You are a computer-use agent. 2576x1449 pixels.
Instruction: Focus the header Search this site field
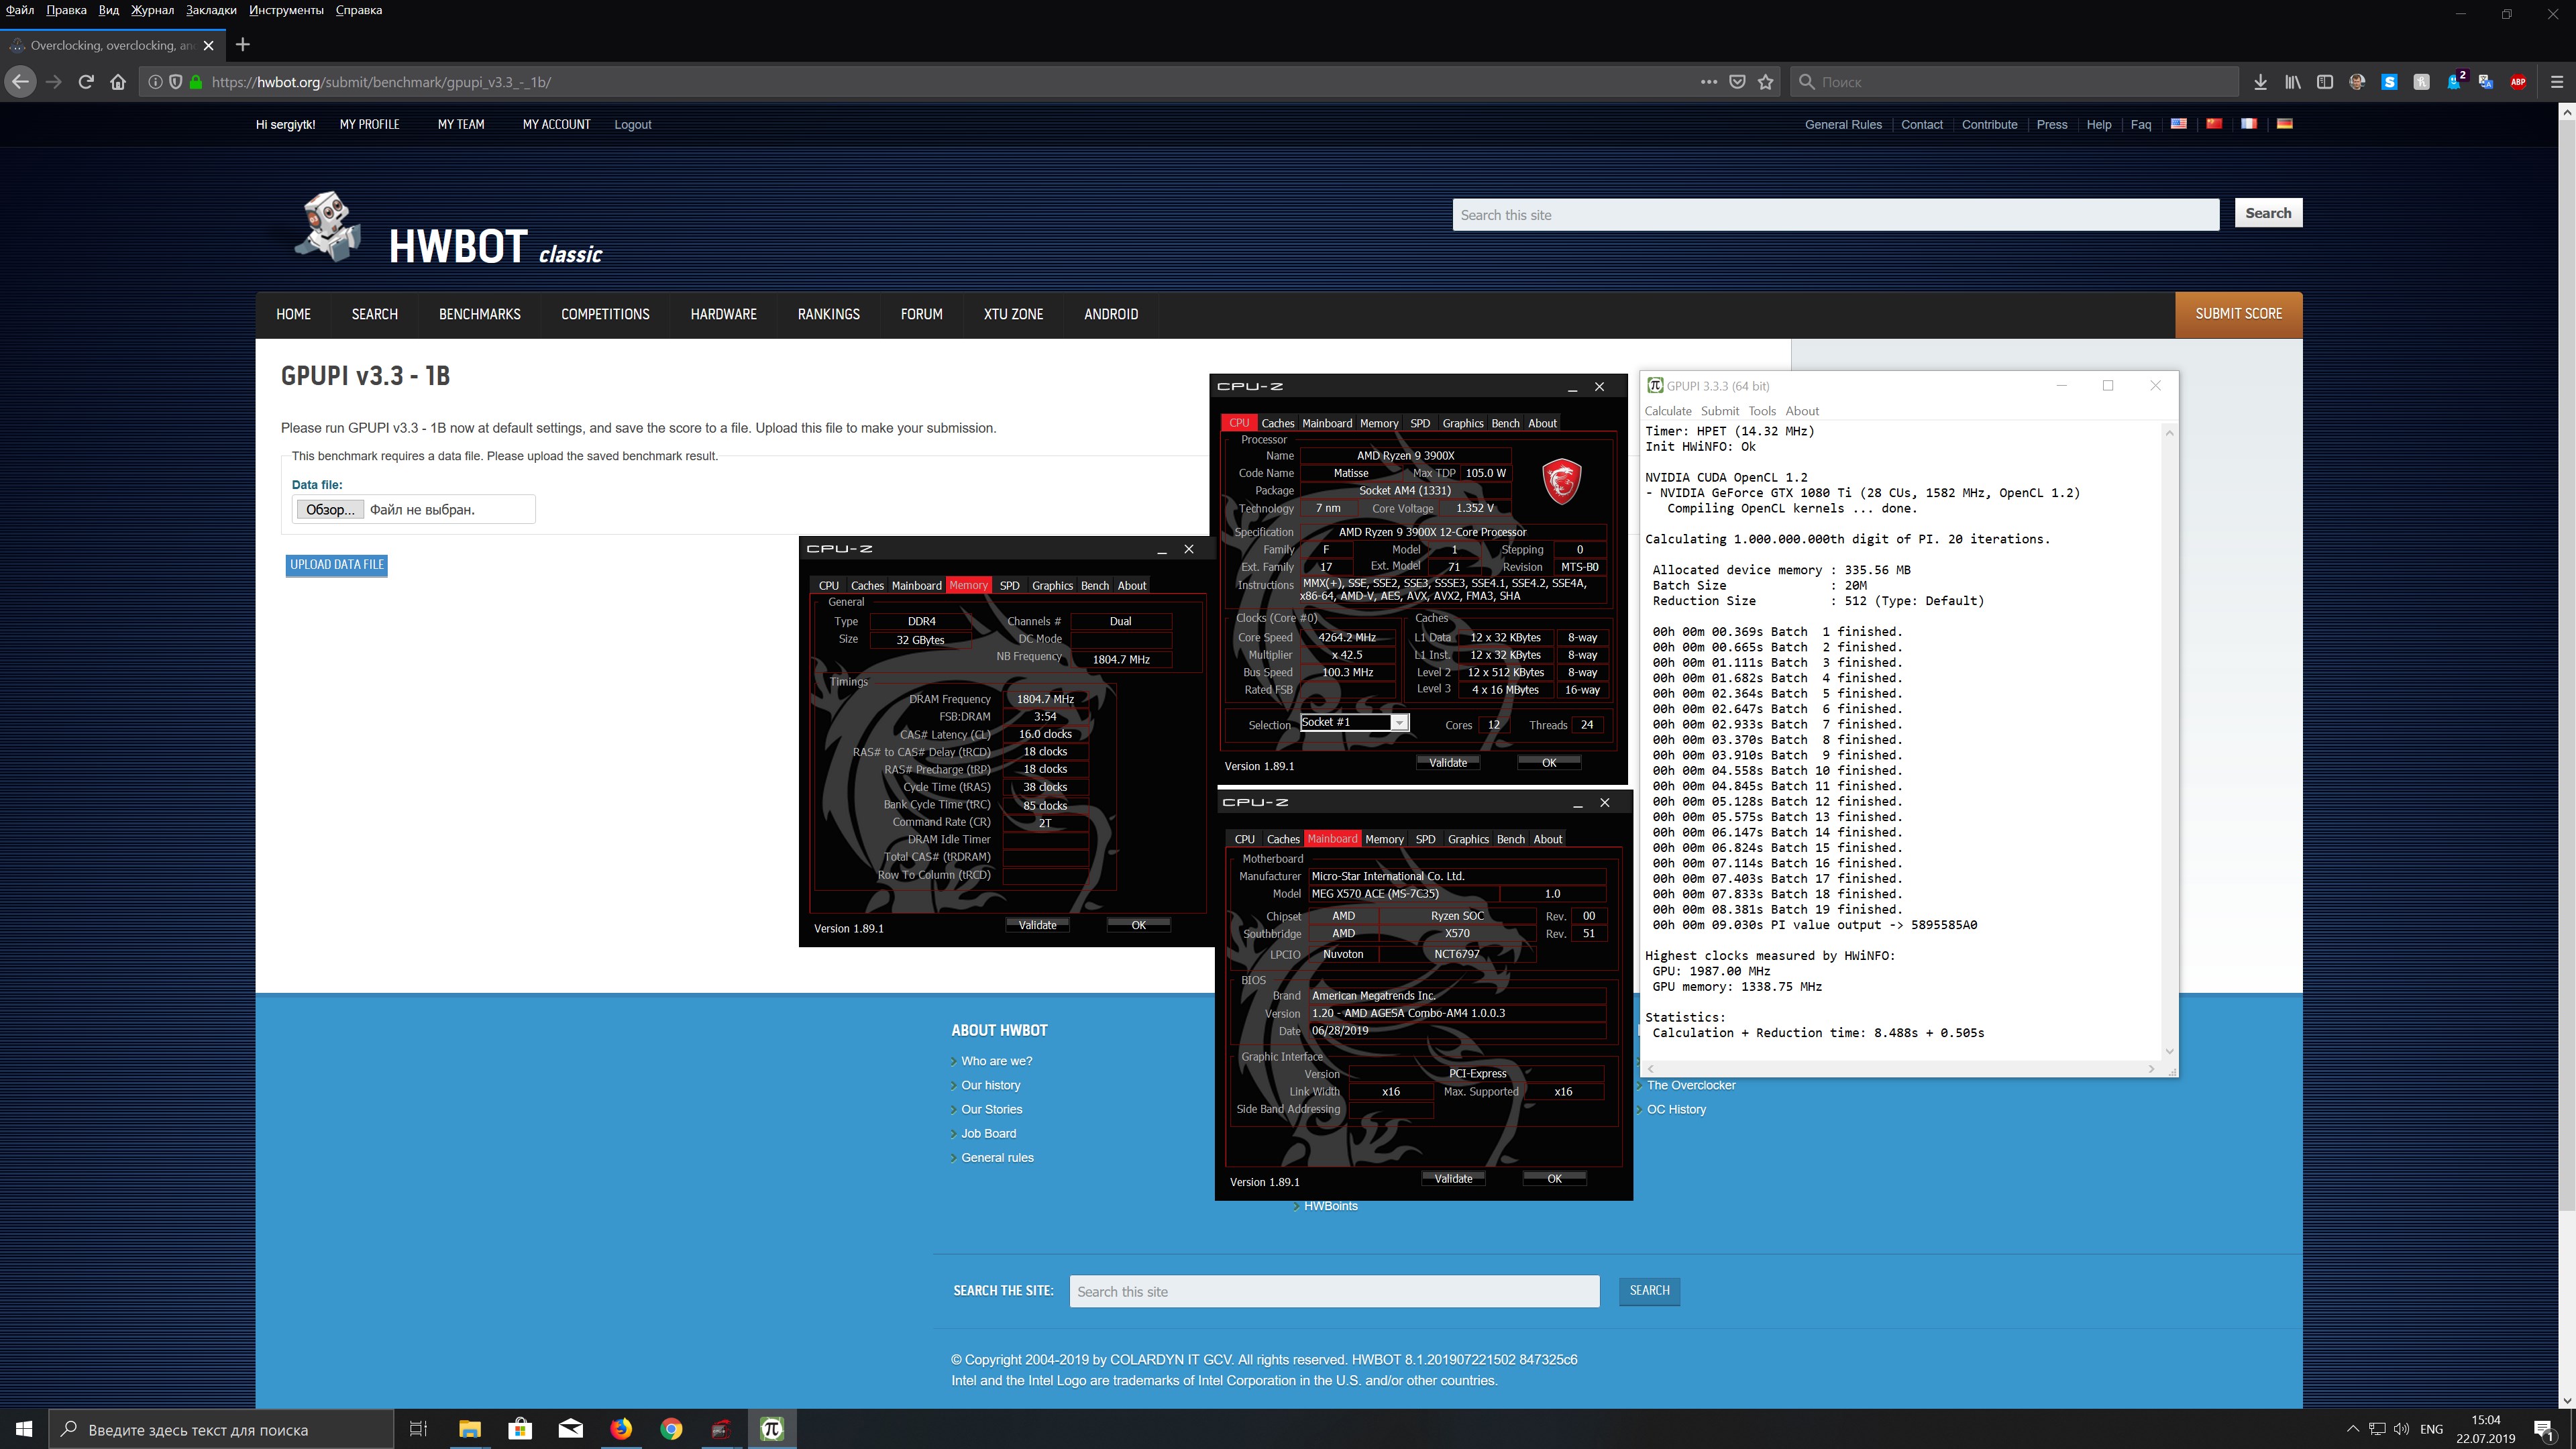click(x=1835, y=215)
